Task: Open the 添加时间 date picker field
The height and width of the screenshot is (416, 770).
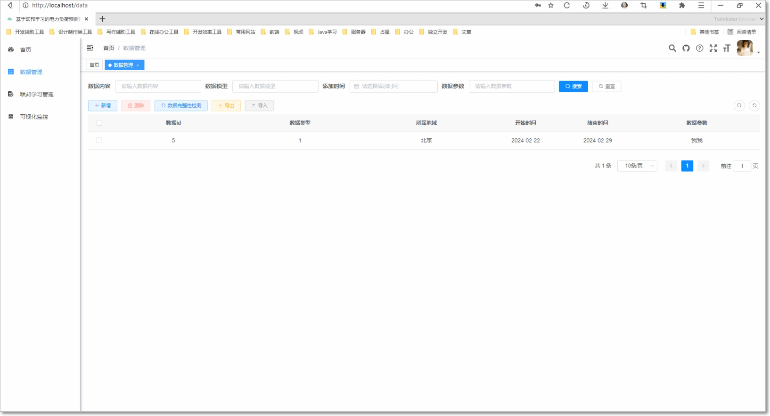Action: pos(393,86)
